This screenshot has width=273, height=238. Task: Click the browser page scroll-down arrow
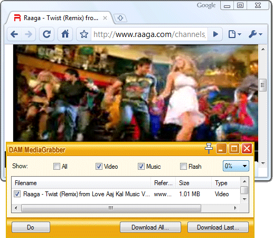pos(263,163)
